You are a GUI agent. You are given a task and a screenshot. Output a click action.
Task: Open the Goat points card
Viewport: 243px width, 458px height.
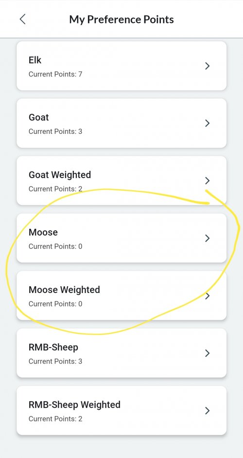click(121, 123)
